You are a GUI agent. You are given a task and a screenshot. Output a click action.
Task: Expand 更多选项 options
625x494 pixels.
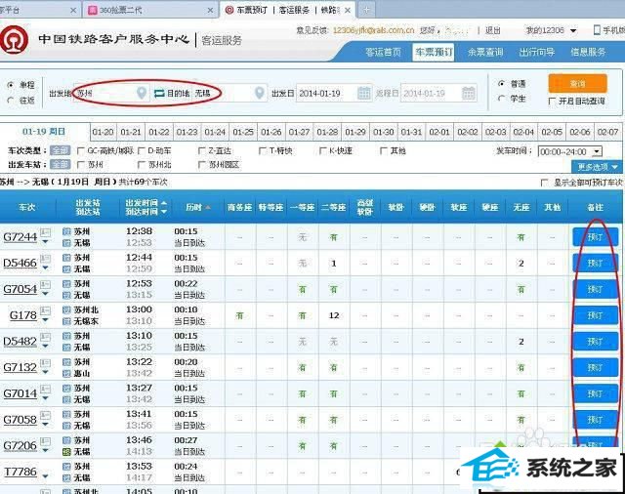597,167
